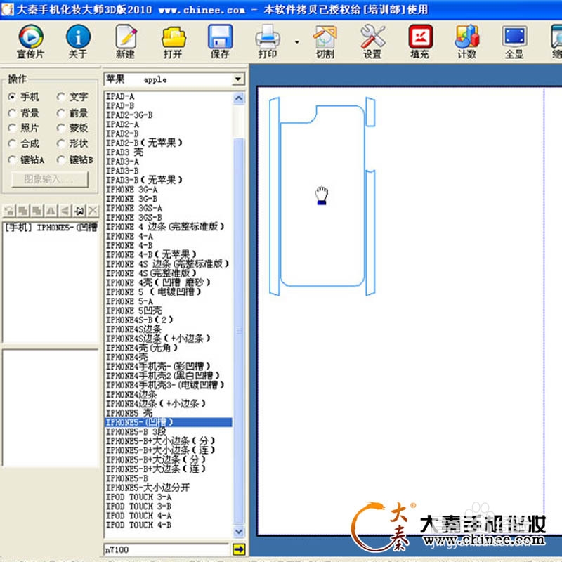Viewport: 562px width, 562px height.
Task: Select IPHONE 4S 边条(完整标准版) entry
Action: tap(168, 264)
